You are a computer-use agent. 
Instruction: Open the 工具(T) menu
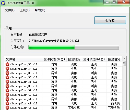[x=25, y=10]
